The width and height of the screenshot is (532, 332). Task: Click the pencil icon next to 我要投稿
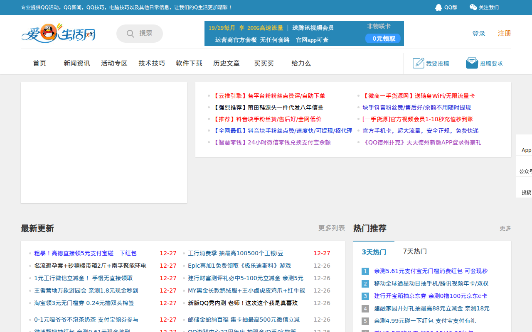click(x=418, y=63)
